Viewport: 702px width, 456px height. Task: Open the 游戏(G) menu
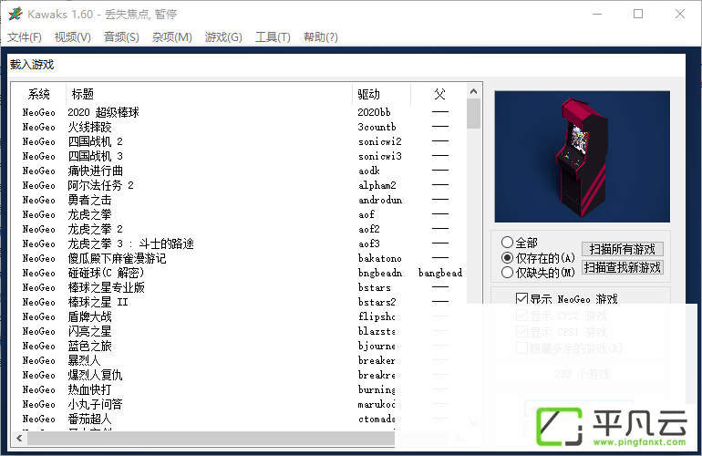click(x=223, y=37)
